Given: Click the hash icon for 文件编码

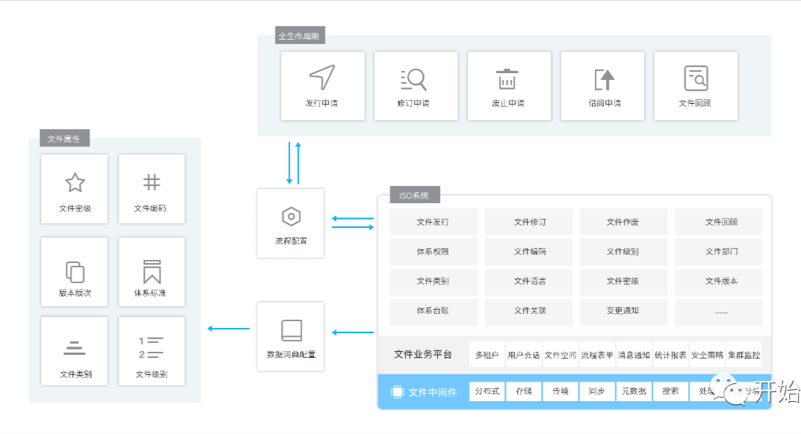Looking at the screenshot, I should coord(151,182).
